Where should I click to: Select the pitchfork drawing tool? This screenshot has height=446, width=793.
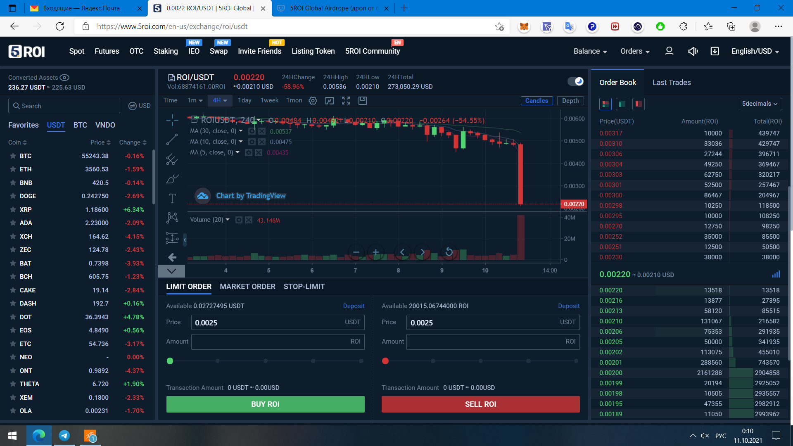pyautogui.click(x=172, y=159)
